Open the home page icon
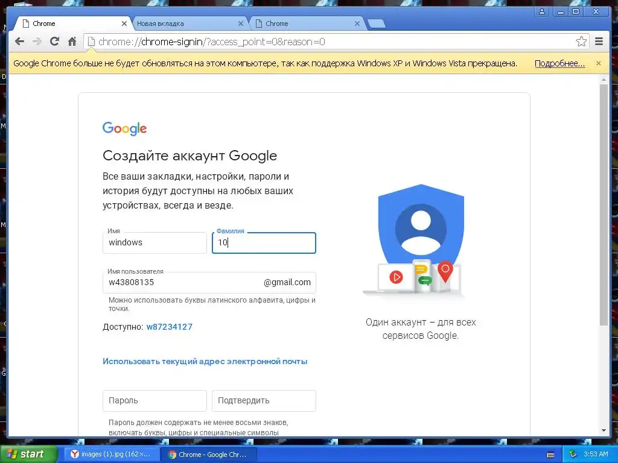618x463 pixels. tap(72, 42)
